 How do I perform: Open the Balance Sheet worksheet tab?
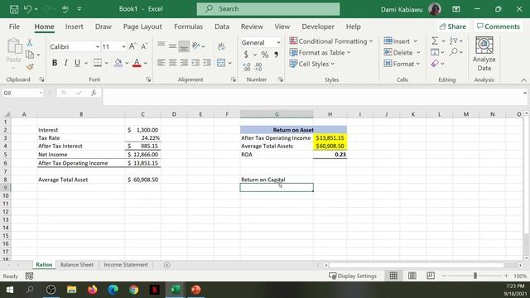tap(77, 265)
